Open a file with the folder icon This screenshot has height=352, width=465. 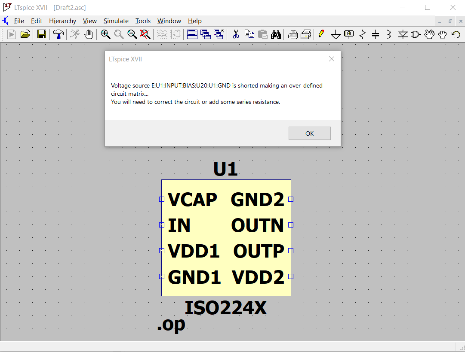[x=25, y=34]
